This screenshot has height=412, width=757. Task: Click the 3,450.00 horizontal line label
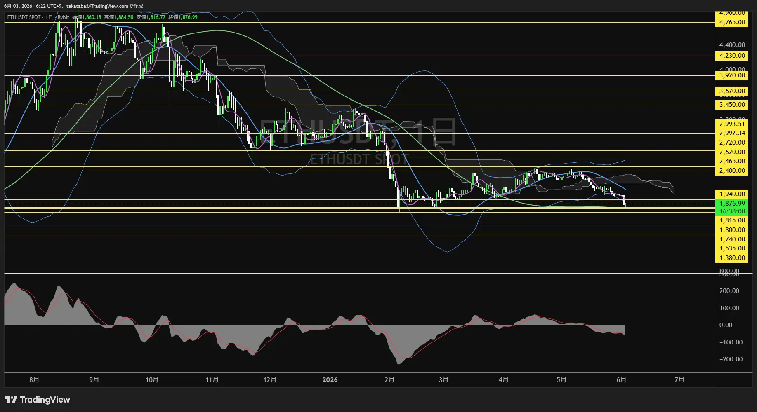click(x=731, y=105)
